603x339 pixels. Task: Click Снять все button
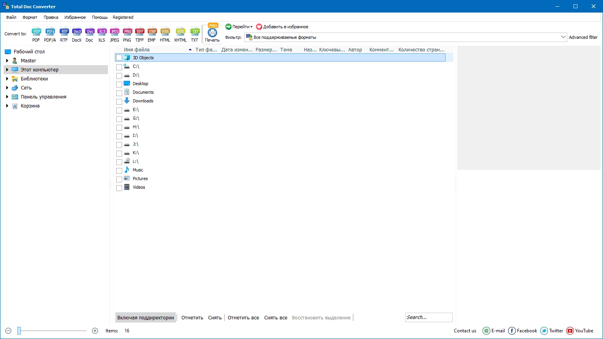coord(276,318)
